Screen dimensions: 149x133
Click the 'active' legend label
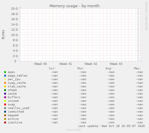click(x=13, y=119)
